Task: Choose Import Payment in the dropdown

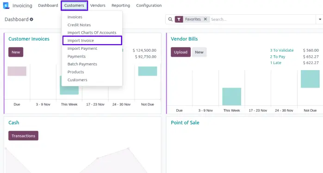Action: coord(82,48)
